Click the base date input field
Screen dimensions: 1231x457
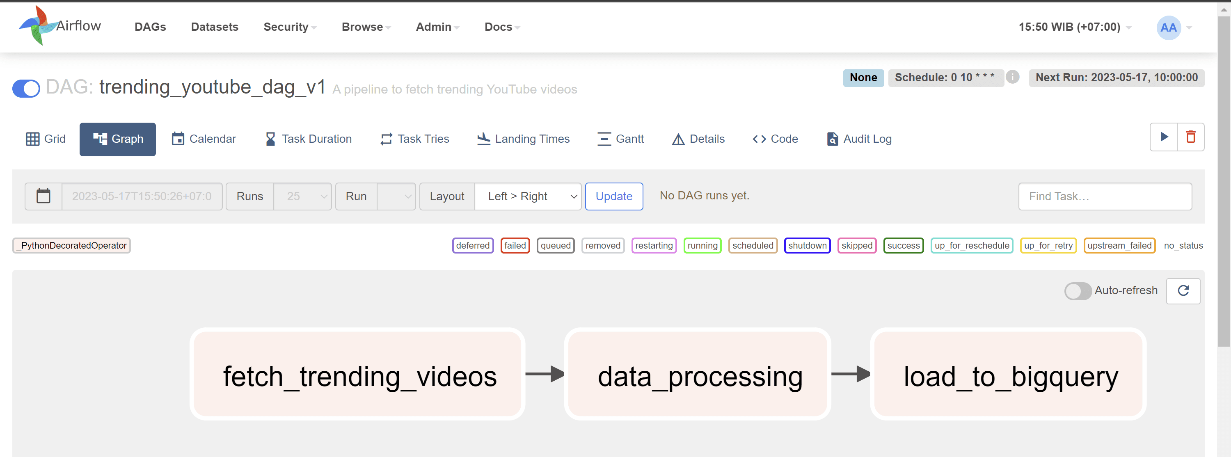pos(142,196)
